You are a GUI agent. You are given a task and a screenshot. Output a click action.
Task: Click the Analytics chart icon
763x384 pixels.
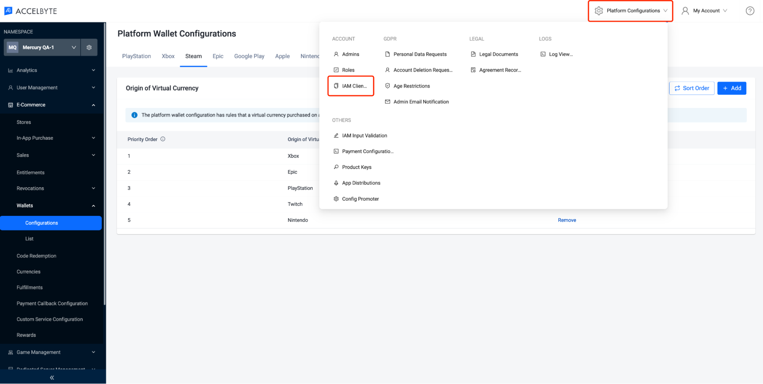click(10, 70)
